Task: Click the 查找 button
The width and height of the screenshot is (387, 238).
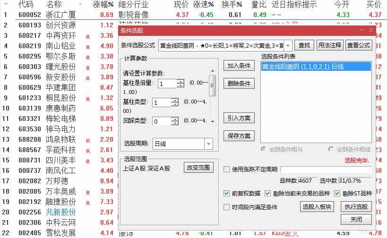Action: click(x=304, y=45)
